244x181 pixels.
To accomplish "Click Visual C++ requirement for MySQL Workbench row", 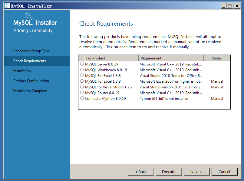I will pyautogui.click(x=171, y=70).
